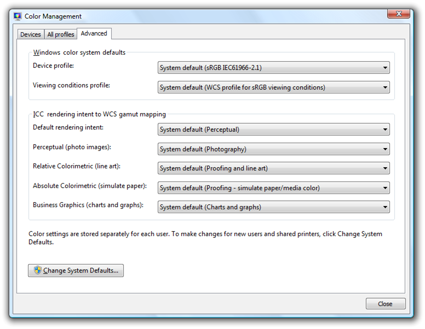
Task: Open the Business Graphics (charts and graphs) dropdown
Action: (274, 207)
